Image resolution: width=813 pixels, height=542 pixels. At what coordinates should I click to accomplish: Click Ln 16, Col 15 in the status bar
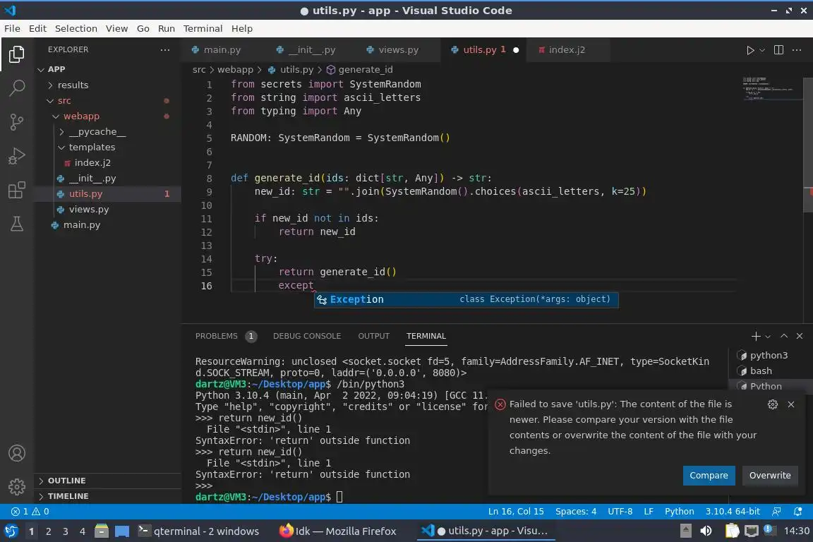coord(515,512)
